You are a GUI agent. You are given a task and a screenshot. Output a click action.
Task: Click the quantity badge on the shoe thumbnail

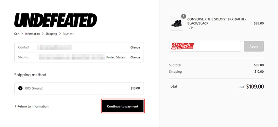click(183, 16)
